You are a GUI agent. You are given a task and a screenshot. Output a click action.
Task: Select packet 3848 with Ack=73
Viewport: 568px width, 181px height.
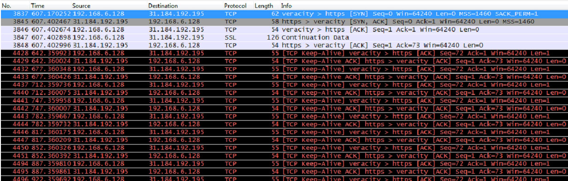point(284,45)
